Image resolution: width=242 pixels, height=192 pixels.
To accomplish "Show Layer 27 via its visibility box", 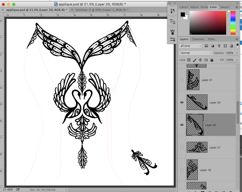I will (x=182, y=147).
